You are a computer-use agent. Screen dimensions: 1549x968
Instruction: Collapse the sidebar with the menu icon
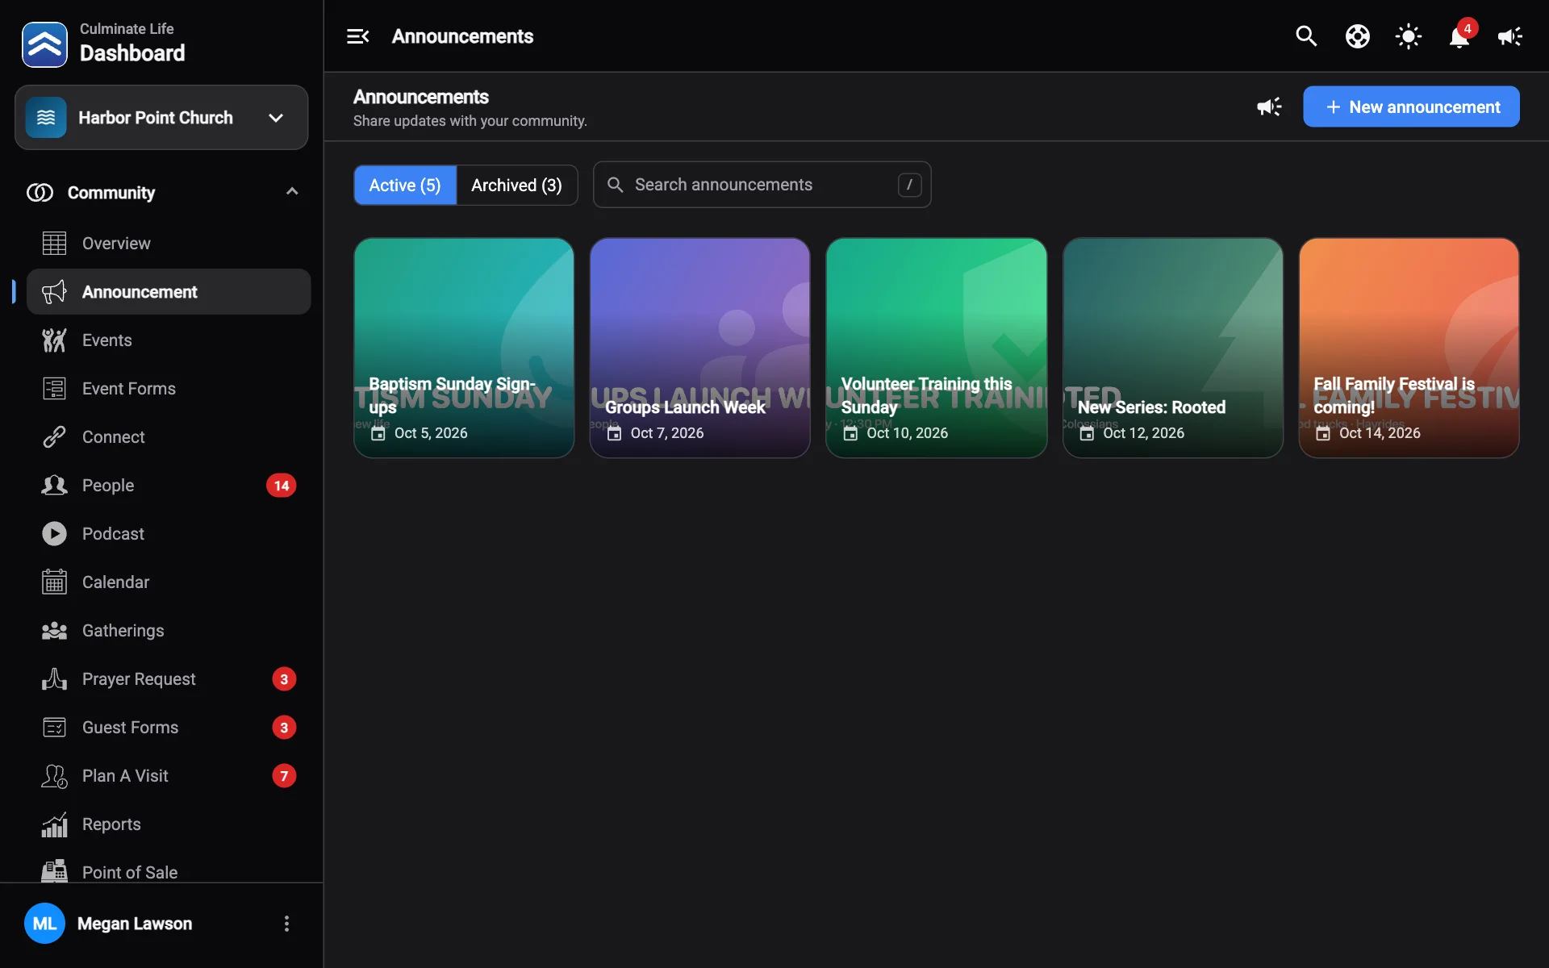pos(357,36)
